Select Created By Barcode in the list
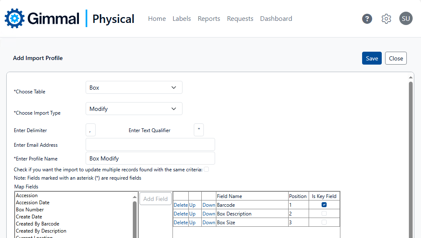The width and height of the screenshot is (421, 238). 38,224
